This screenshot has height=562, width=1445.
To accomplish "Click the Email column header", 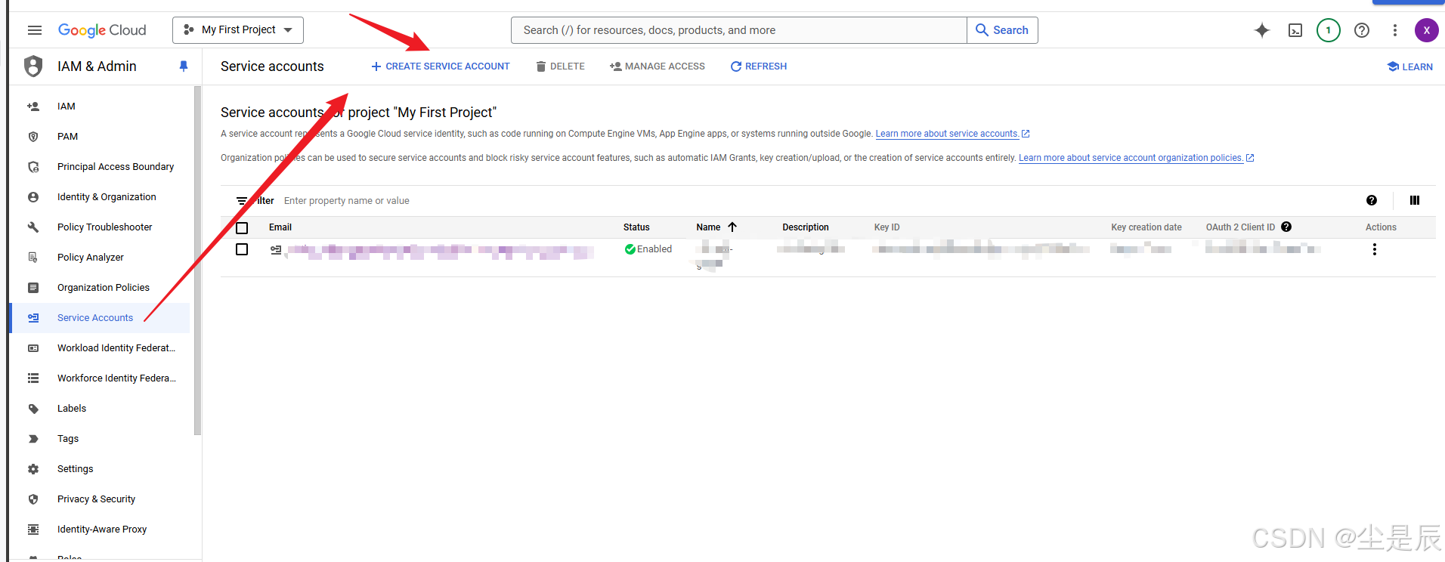I will (x=280, y=227).
